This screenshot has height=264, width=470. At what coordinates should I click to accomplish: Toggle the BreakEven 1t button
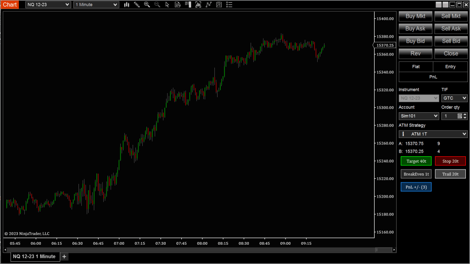(416, 174)
